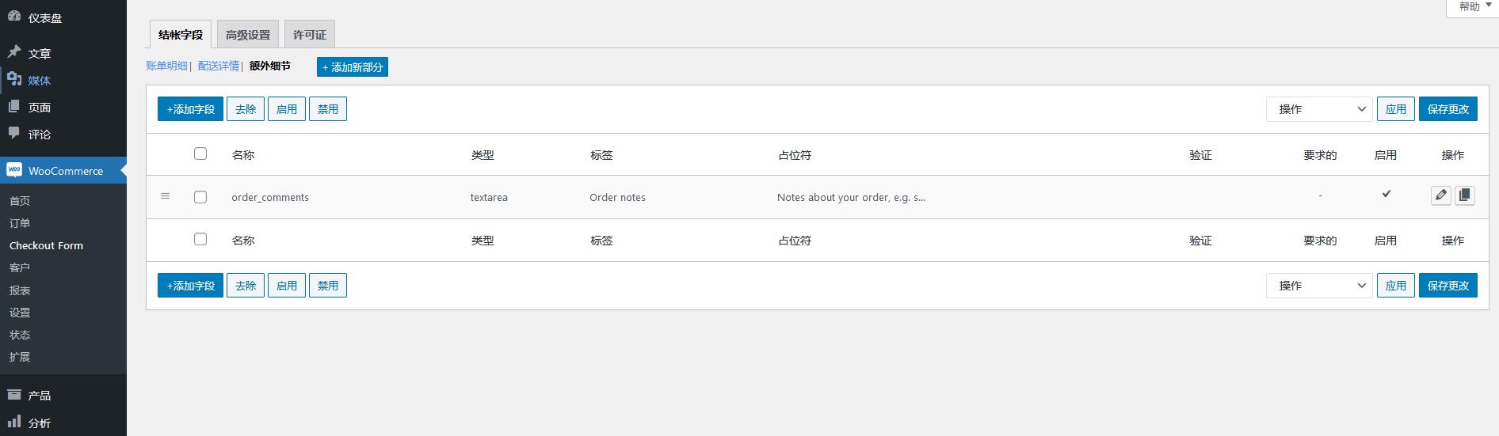Click top 禁用 button

[328, 109]
